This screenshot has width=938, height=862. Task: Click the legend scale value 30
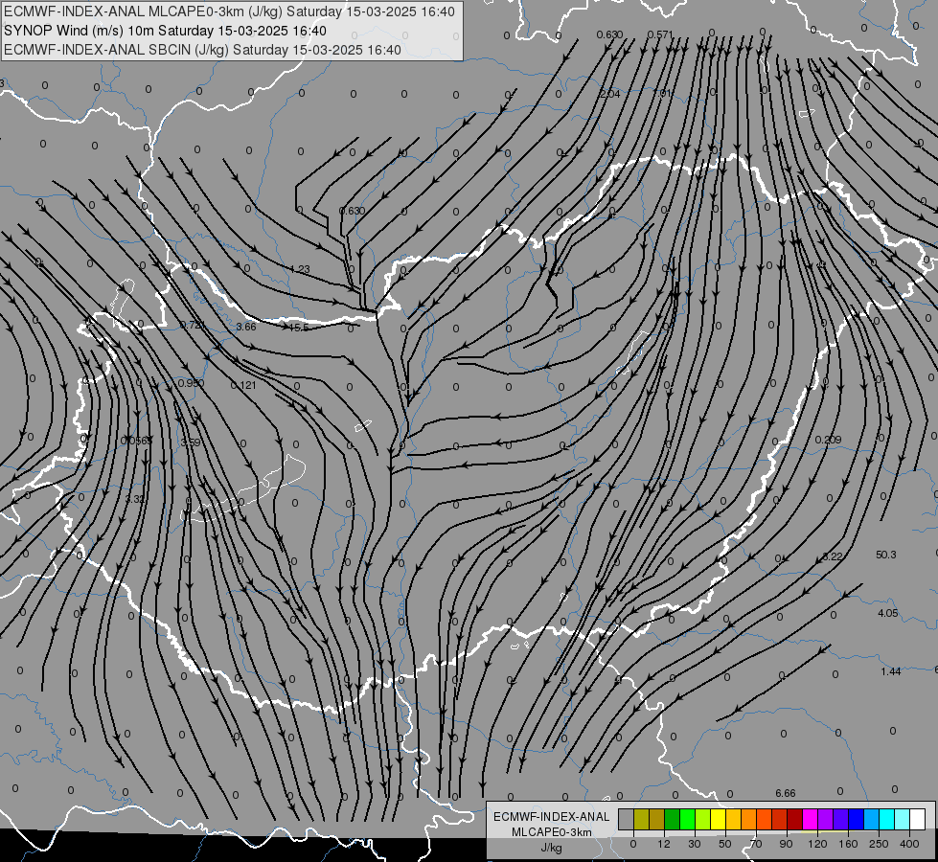[695, 844]
